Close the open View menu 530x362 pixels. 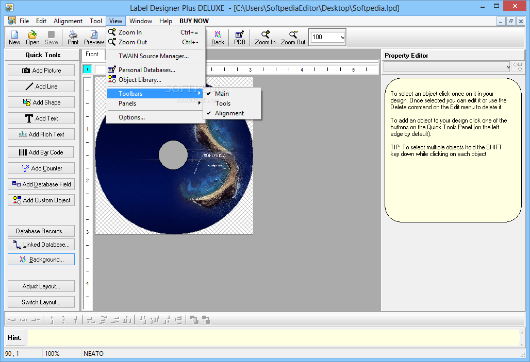click(x=115, y=21)
